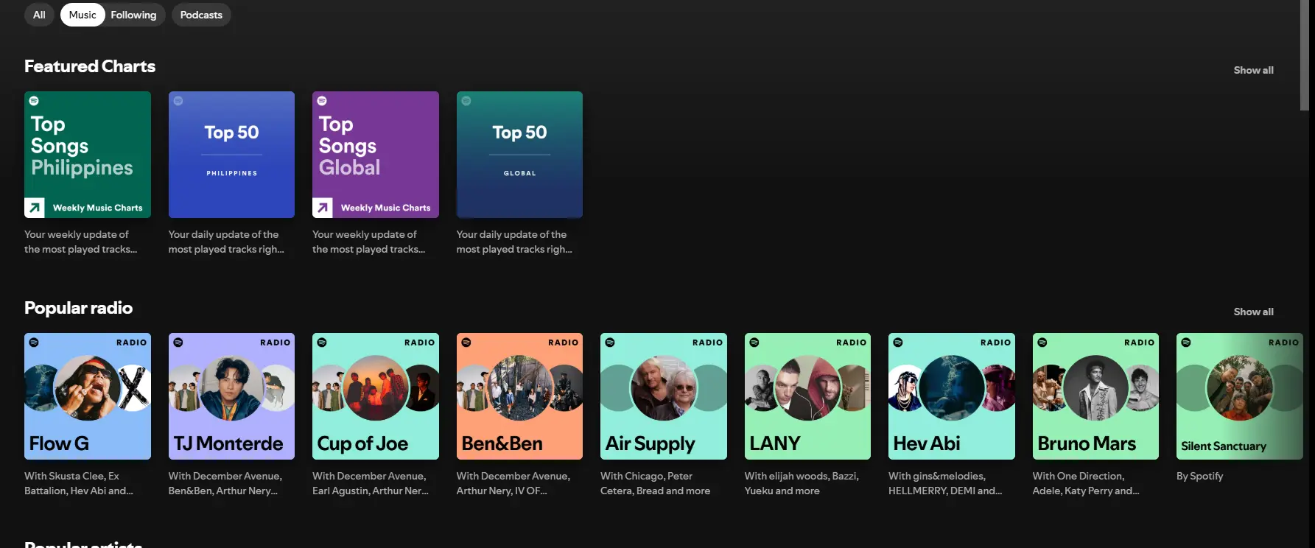Click the description under Top 50 Philippines

226,242
